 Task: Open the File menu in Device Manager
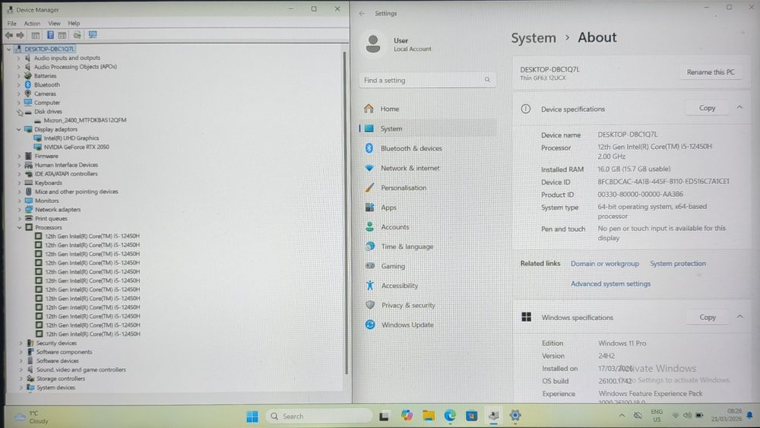[x=11, y=24]
